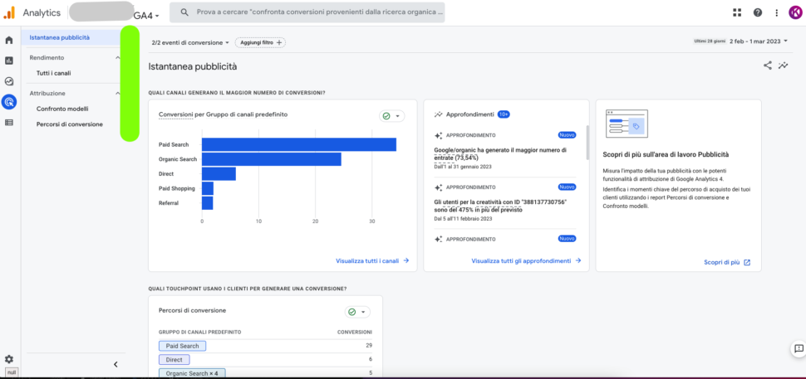
Task: Click the arrow next to Visualizza tutti gli approfondimenti
Action: pyautogui.click(x=577, y=260)
